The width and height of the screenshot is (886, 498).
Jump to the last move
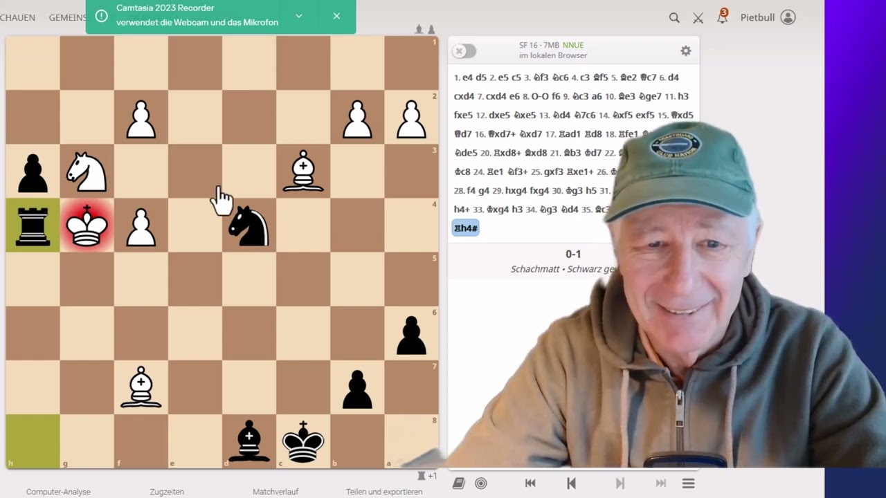pos(661,483)
